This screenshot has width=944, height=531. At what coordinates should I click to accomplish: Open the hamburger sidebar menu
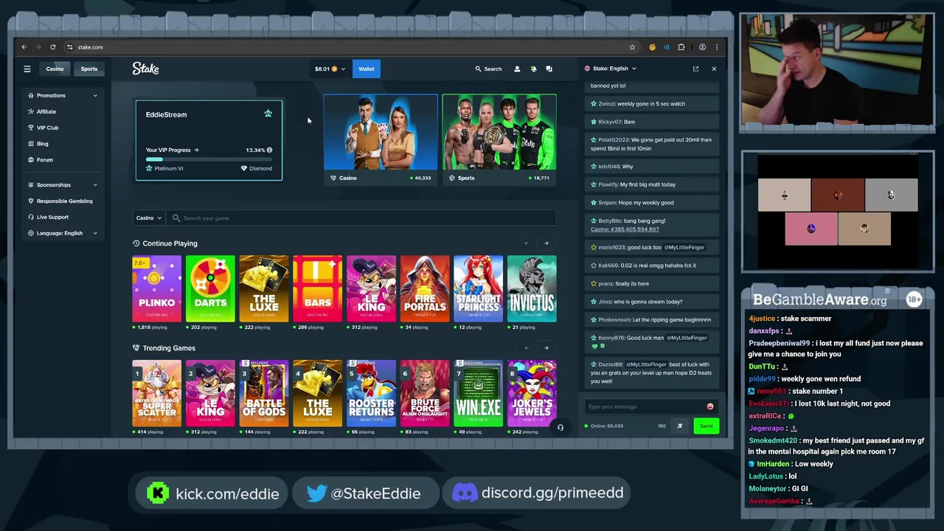point(27,69)
